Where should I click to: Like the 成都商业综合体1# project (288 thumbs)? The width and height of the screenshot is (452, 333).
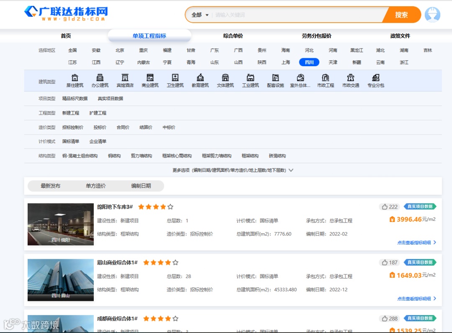pyautogui.click(x=390, y=318)
